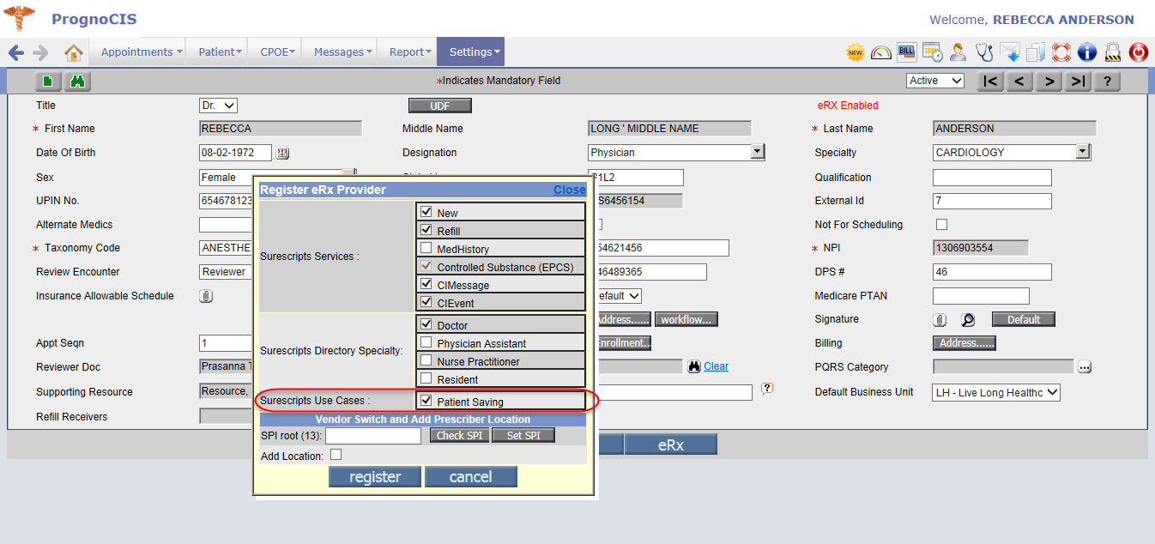Viewport: 1155px width, 544px height.
Task: Open the BILL billing icon
Action: pyautogui.click(x=907, y=52)
